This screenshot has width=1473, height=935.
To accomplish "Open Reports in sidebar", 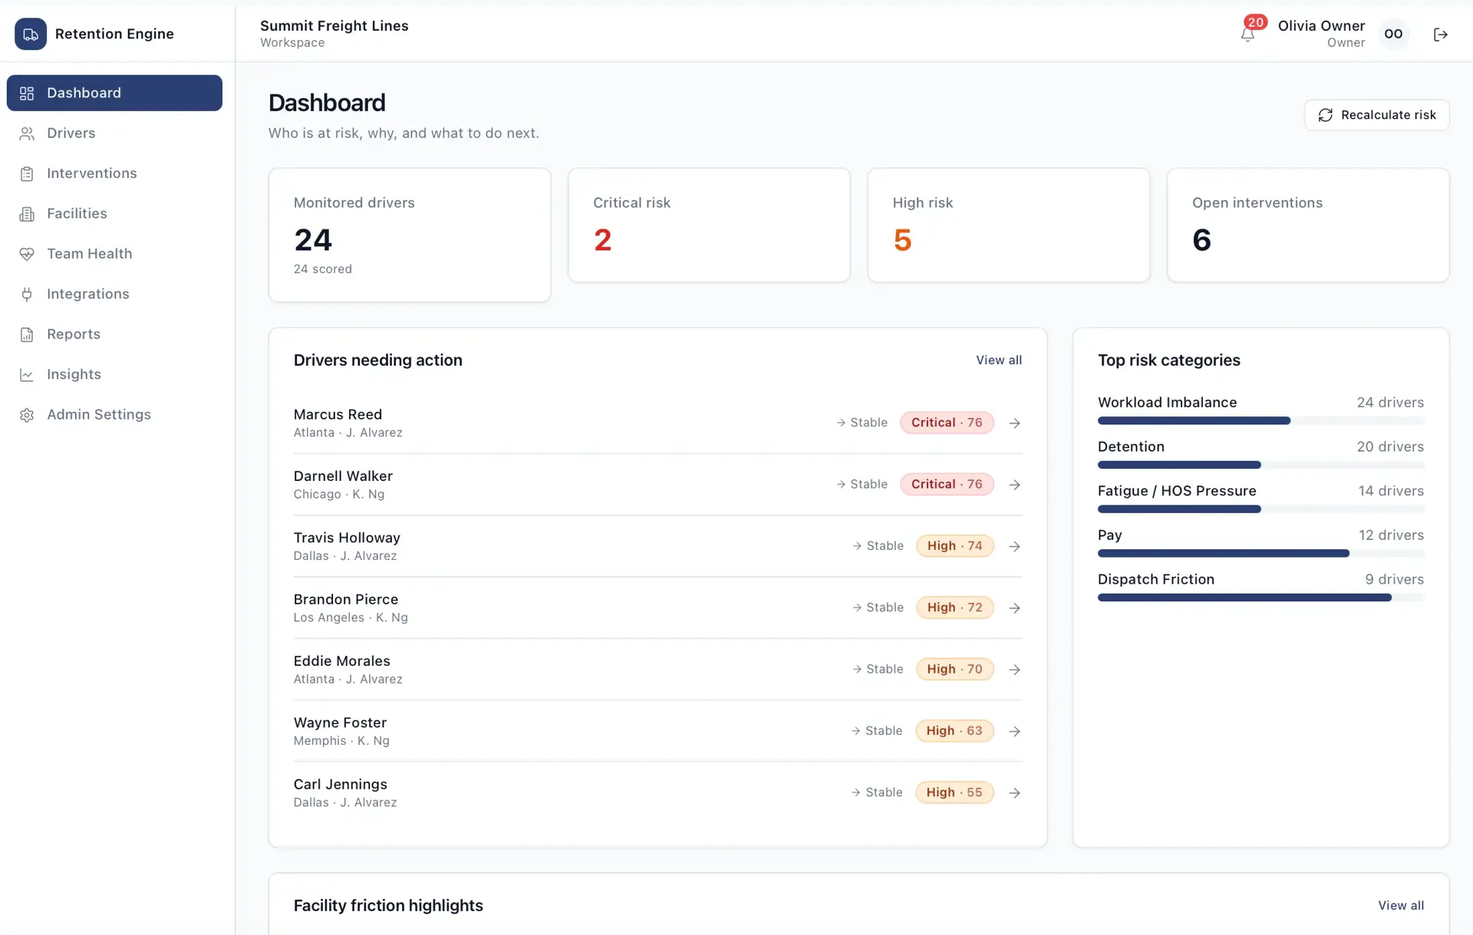I will (114, 334).
